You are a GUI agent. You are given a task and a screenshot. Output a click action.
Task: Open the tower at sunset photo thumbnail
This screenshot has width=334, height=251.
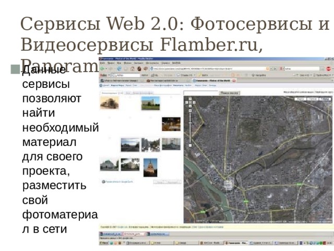click(150, 167)
